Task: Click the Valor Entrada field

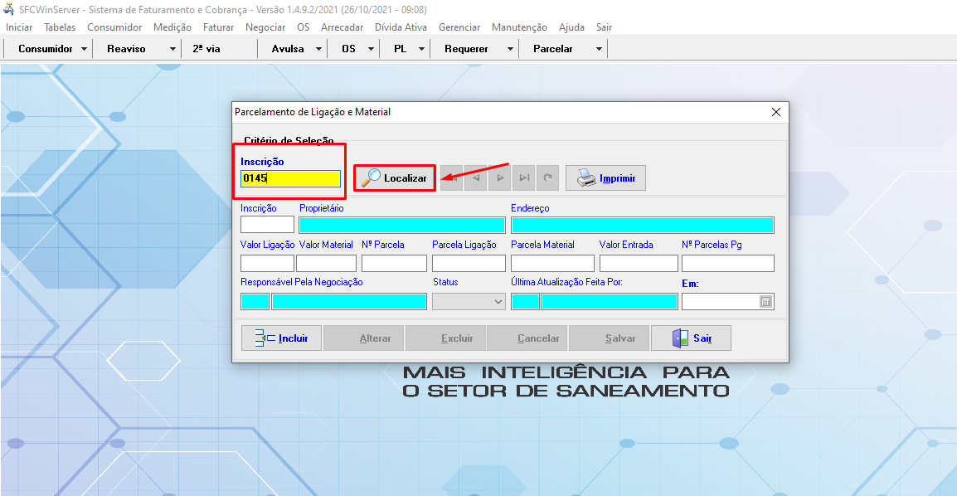Action: (638, 264)
